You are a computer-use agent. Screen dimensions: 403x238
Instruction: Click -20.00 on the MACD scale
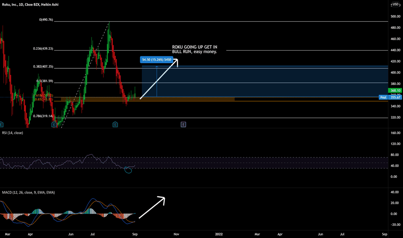tap(395, 225)
